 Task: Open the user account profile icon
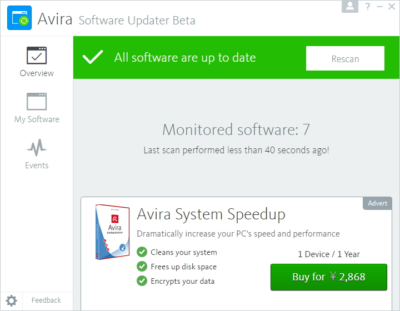pyautogui.click(x=350, y=6)
